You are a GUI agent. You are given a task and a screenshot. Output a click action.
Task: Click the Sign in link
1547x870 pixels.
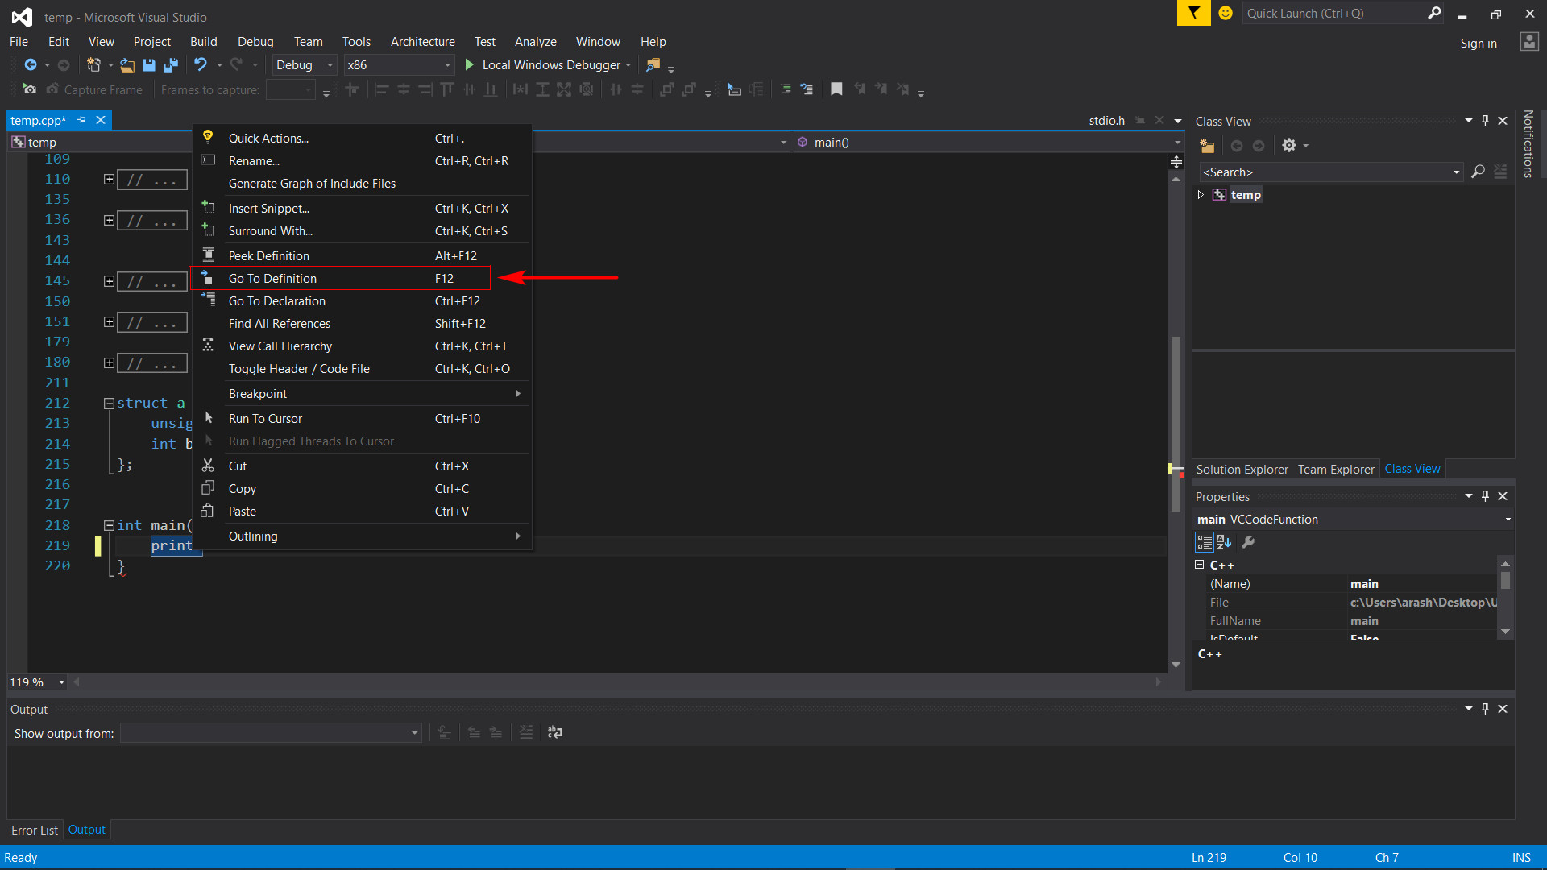(1479, 43)
